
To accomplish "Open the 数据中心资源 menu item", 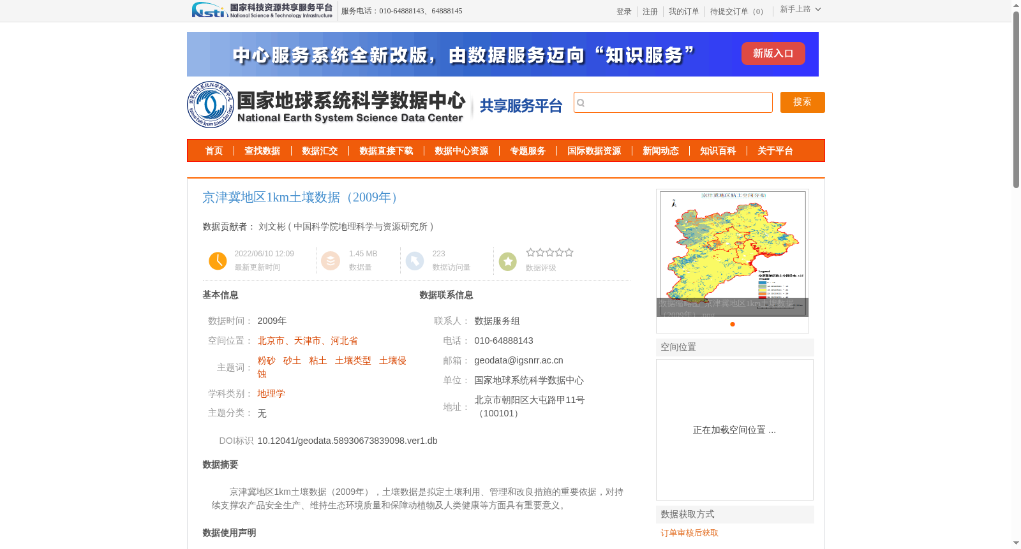I will tap(461, 151).
